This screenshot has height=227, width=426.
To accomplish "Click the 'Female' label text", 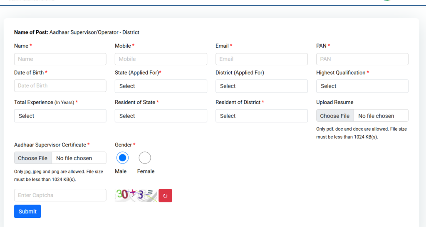I will (146, 171).
